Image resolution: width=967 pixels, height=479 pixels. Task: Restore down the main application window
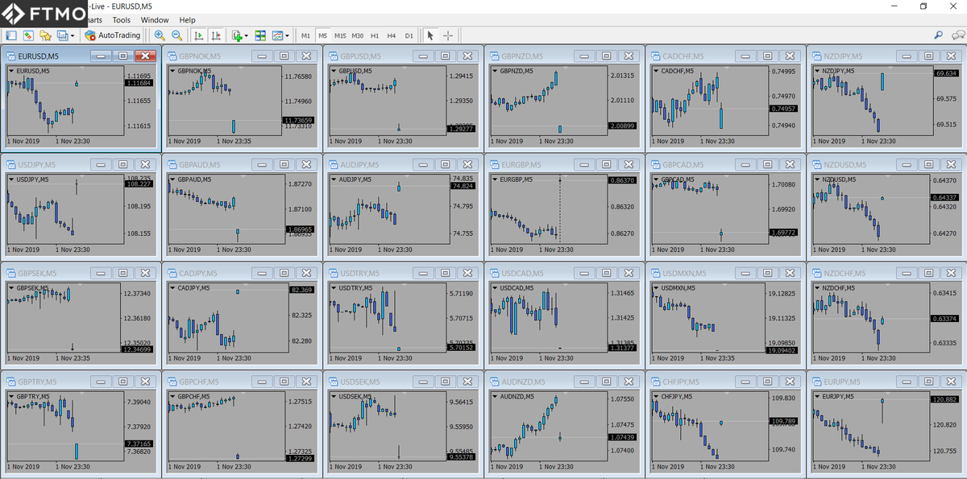[x=923, y=6]
